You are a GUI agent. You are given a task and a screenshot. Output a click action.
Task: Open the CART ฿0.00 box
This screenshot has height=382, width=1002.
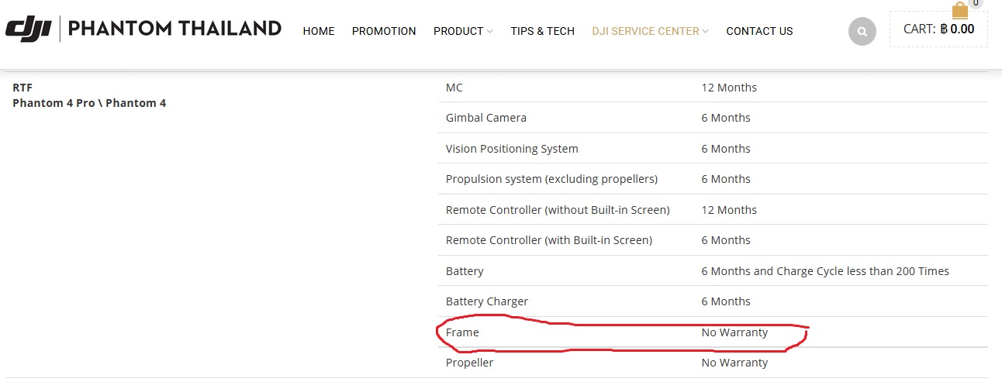tap(938, 29)
